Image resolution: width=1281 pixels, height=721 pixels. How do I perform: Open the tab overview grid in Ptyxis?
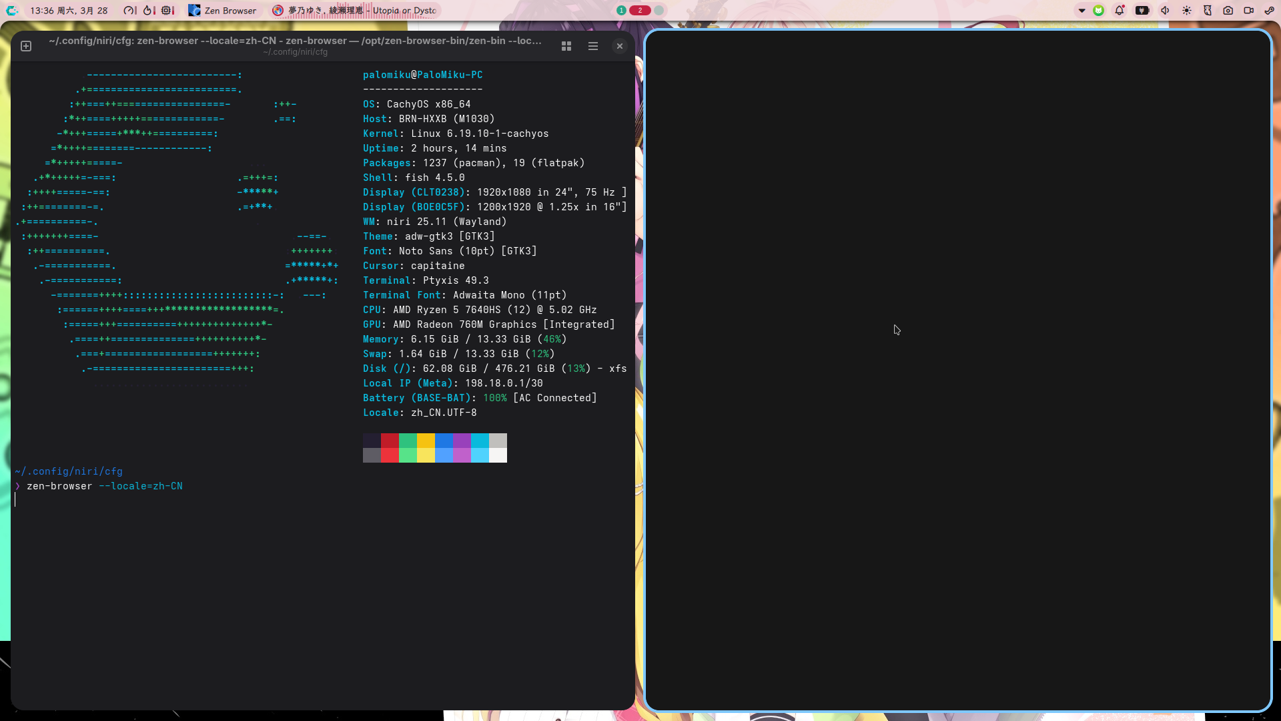tap(566, 46)
